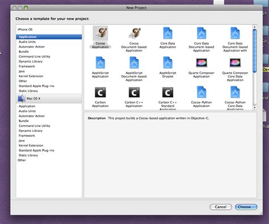The image size is (269, 224).
Task: Click the template list scroll up arrow
Action: tap(255, 27)
